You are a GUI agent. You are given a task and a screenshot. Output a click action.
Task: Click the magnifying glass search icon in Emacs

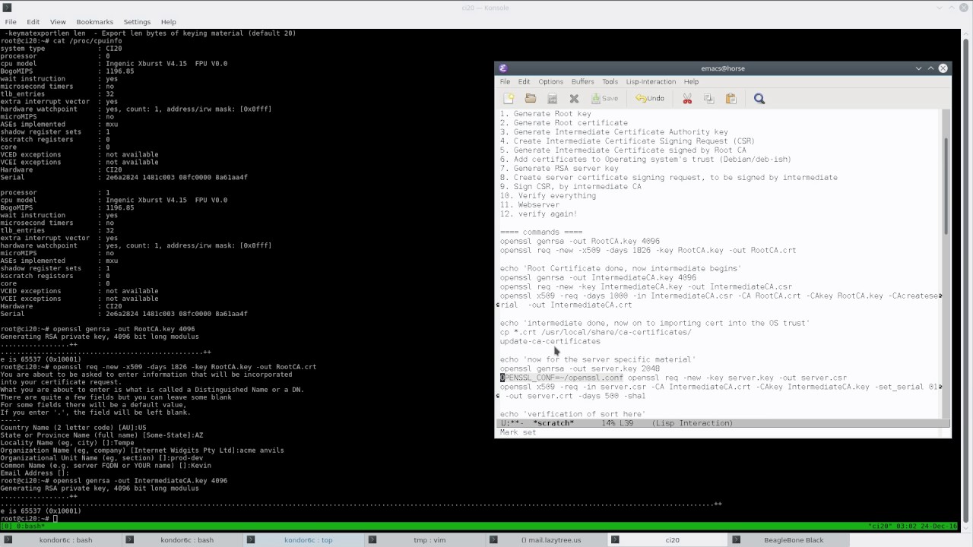[759, 99]
